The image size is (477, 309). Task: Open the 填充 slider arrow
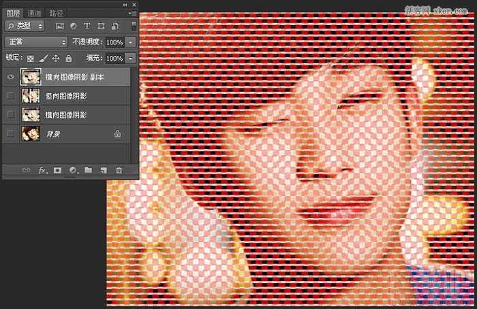click(131, 58)
